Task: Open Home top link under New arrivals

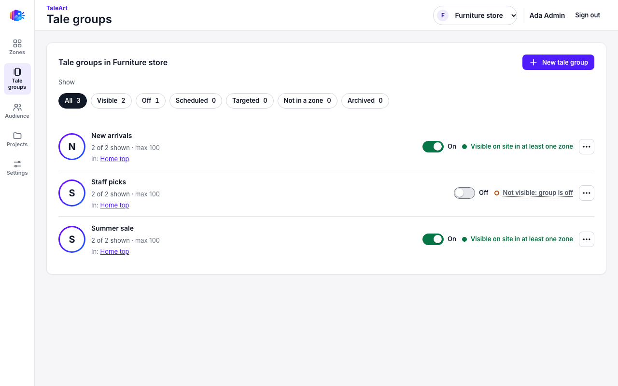Action: tap(114, 159)
